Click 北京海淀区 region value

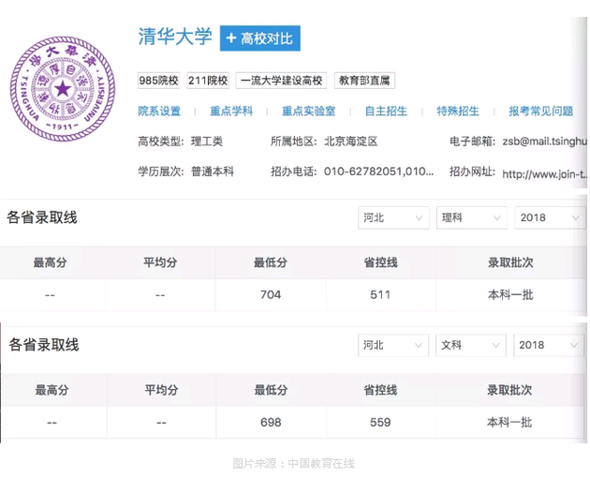(x=350, y=142)
